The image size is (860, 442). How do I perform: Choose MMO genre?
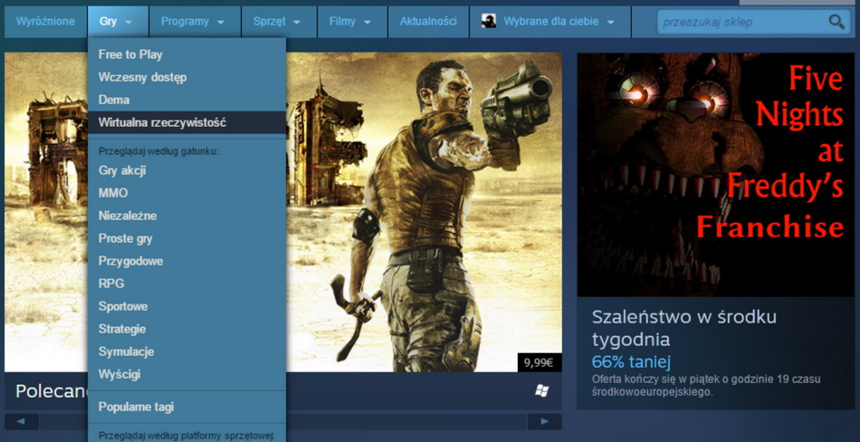point(186,193)
